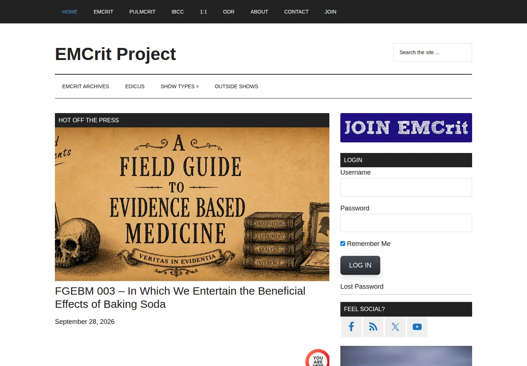This screenshot has height=366, width=527.
Task: Open the IBCC menu item
Action: point(178,12)
